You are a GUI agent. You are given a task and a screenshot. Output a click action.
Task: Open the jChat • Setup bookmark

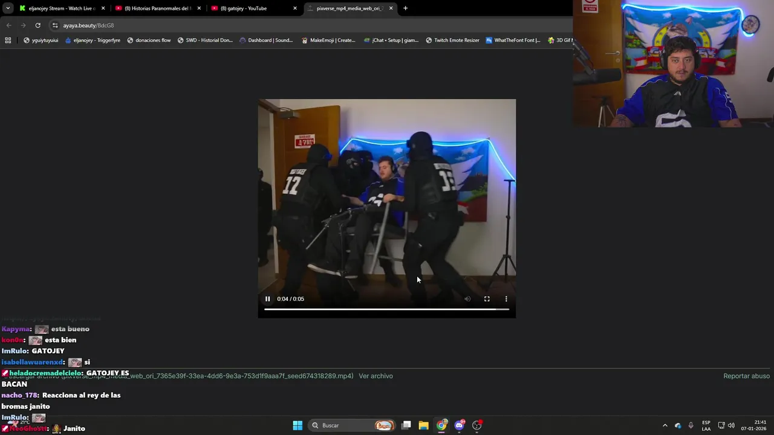click(391, 40)
